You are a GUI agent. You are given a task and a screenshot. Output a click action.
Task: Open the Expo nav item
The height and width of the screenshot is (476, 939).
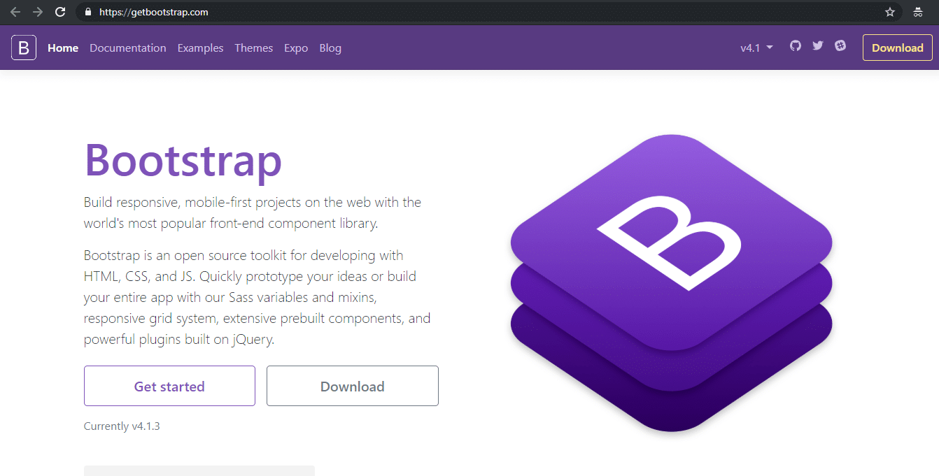(296, 48)
